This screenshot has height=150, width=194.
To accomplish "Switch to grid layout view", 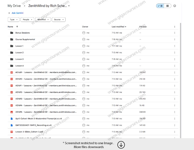I will click(167, 6).
